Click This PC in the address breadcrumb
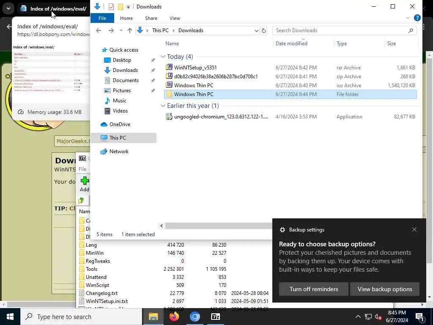 160,30
